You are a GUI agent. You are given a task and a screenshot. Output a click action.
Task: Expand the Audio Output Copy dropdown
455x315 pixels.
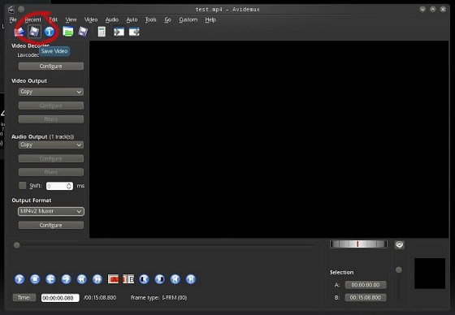pos(51,145)
